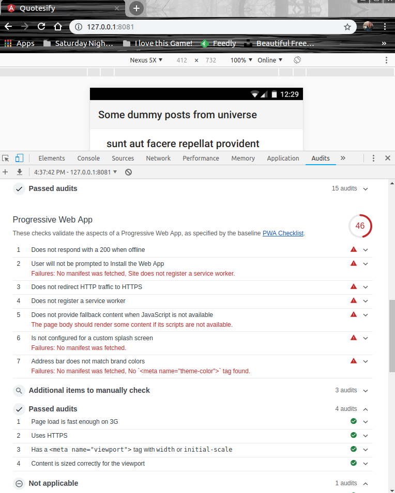The width and height of the screenshot is (395, 493).
Task: Switch to the Network tab
Action: 158,158
